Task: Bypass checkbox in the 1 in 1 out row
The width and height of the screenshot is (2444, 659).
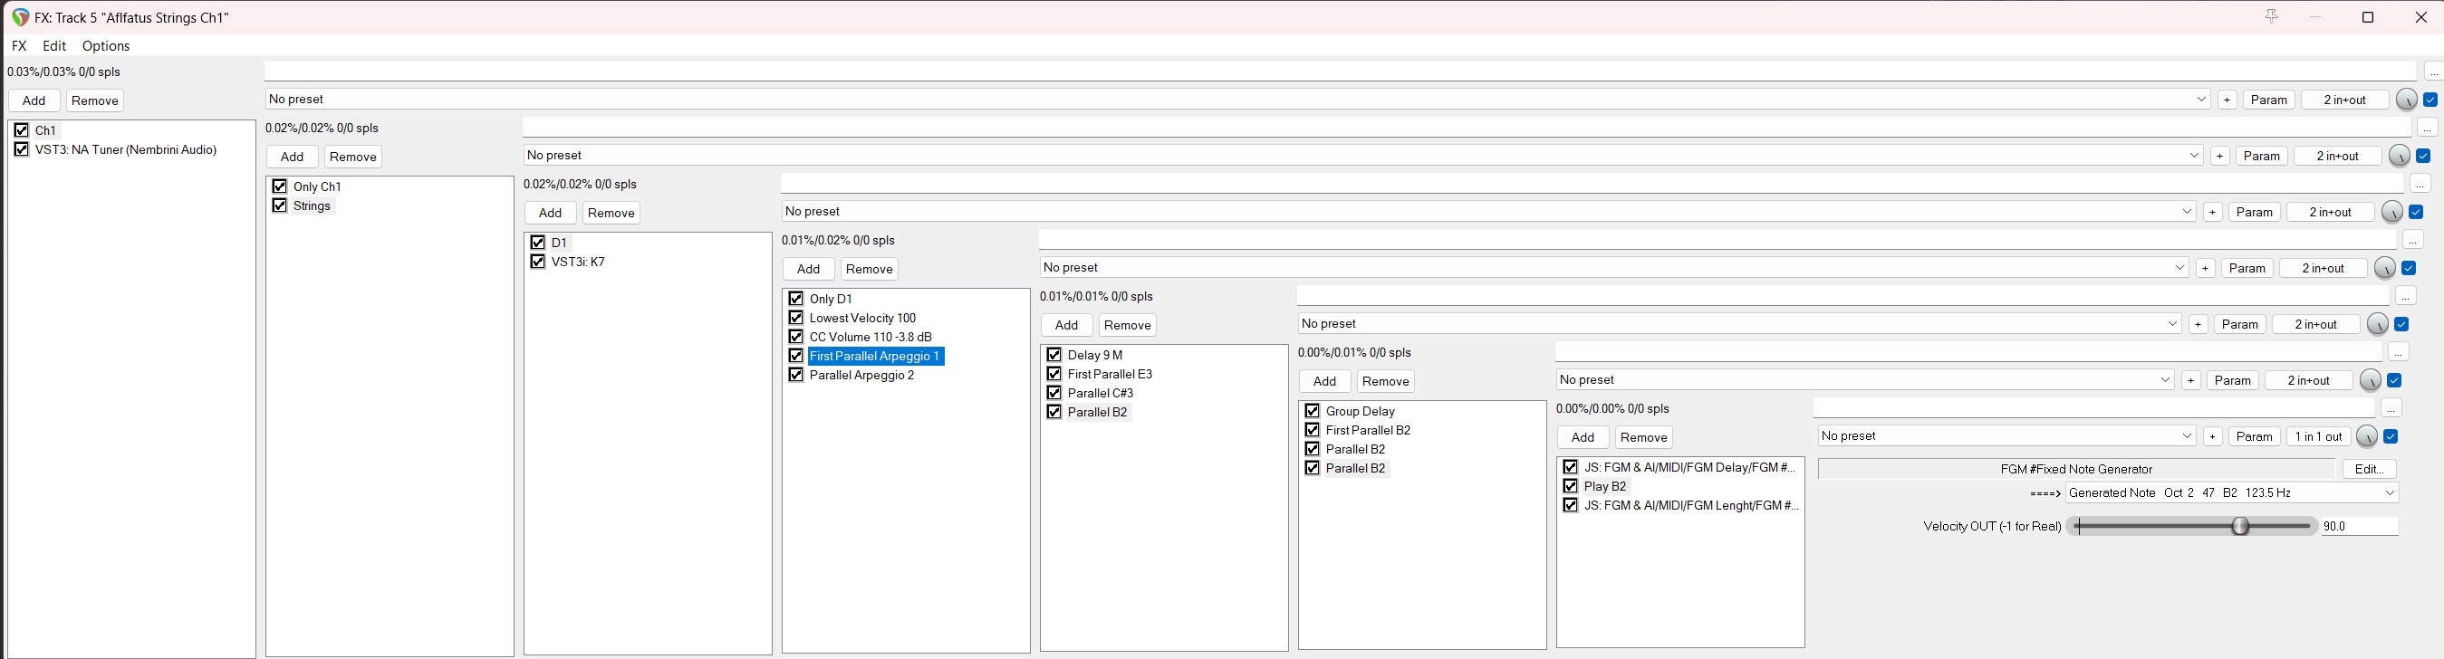Action: [2391, 436]
